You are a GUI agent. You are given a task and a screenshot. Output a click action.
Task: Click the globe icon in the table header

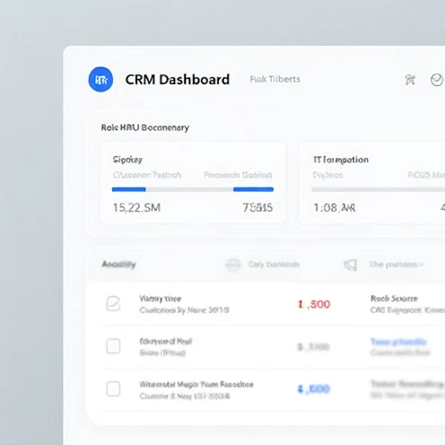click(233, 265)
